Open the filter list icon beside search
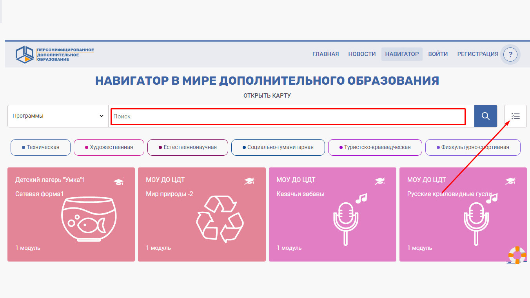Image resolution: width=530 pixels, height=298 pixels. point(515,116)
